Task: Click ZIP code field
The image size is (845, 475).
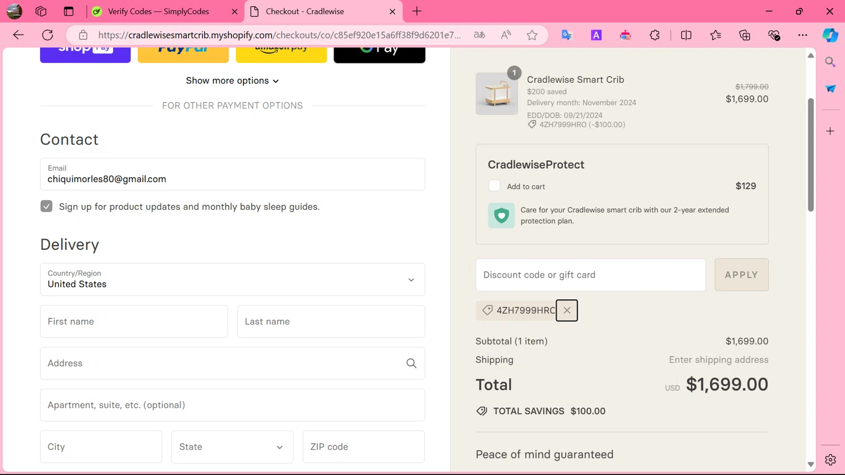Action: [x=364, y=447]
